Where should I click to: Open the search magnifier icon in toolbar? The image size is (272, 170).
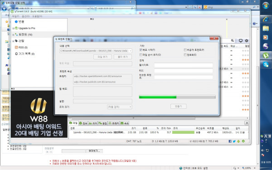[232, 41]
